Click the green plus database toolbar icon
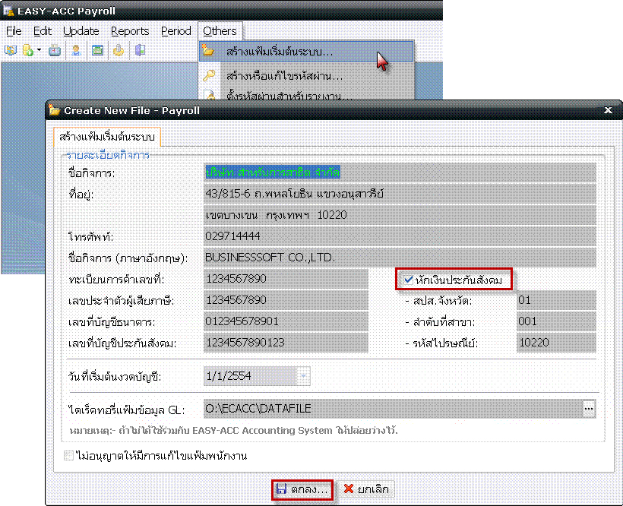The image size is (623, 506). click(x=27, y=51)
